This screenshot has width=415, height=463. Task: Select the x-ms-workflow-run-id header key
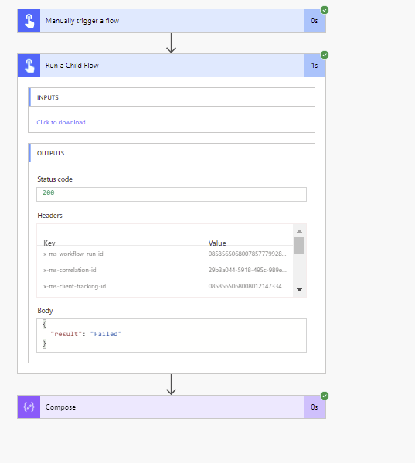coord(73,254)
